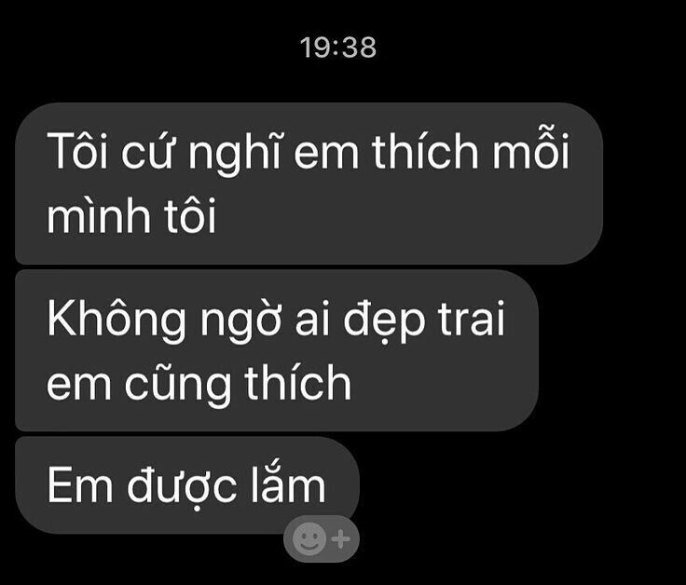
Task: Click the words "đẹp trai" in the second bubble
Action: pyautogui.click(x=424, y=320)
